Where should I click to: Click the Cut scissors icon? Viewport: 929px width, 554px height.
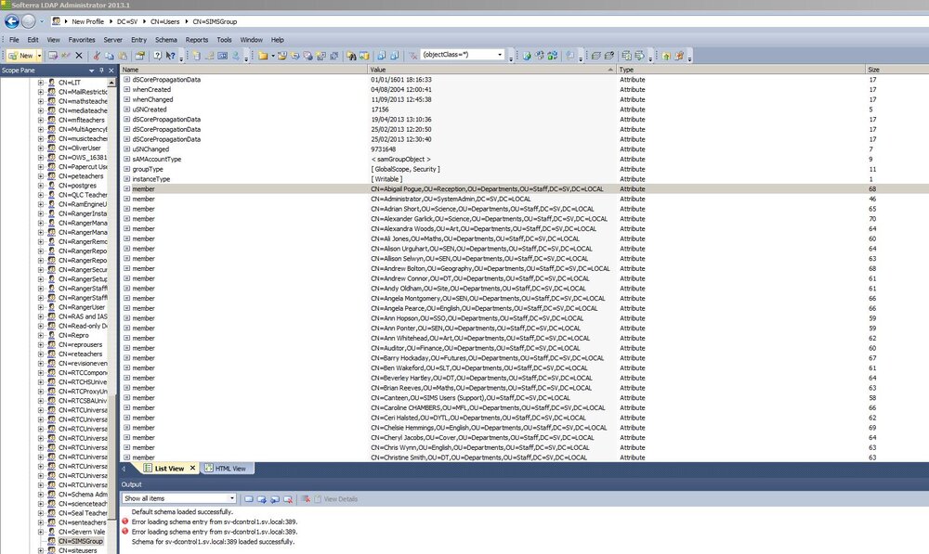pos(96,56)
